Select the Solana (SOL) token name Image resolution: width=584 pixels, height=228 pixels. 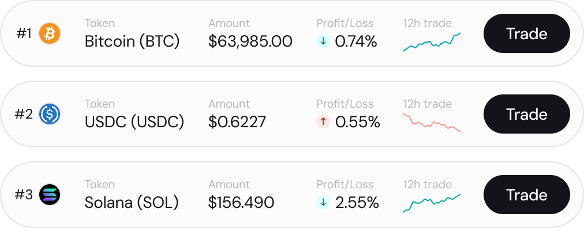click(132, 203)
